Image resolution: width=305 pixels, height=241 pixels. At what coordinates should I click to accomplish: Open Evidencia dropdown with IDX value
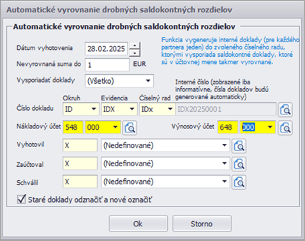[119, 109]
